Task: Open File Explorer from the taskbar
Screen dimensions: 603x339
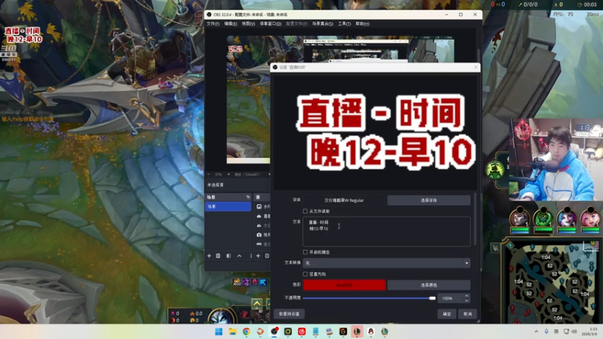Action: point(233,331)
